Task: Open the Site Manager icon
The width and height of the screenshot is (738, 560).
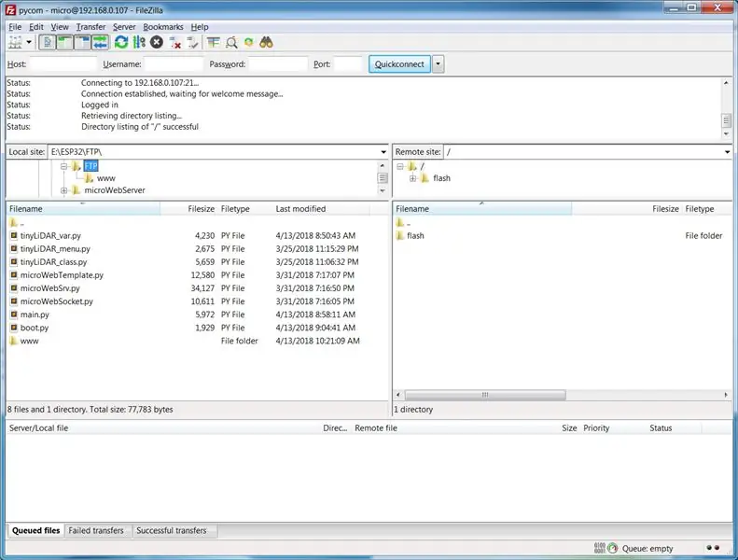Action: tap(15, 42)
